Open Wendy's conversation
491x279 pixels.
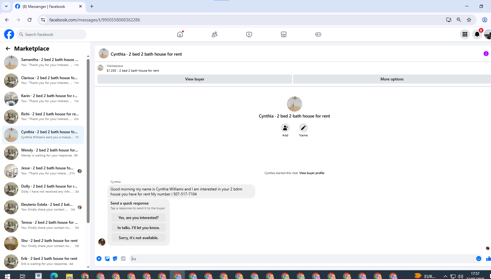(43, 153)
